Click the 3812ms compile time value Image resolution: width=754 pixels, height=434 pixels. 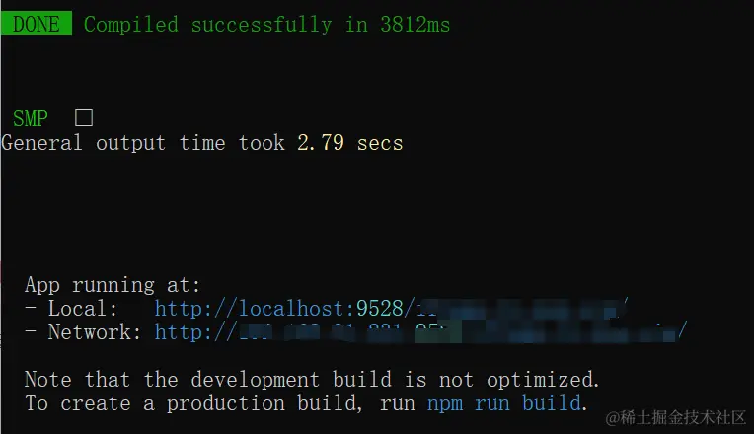click(x=415, y=25)
